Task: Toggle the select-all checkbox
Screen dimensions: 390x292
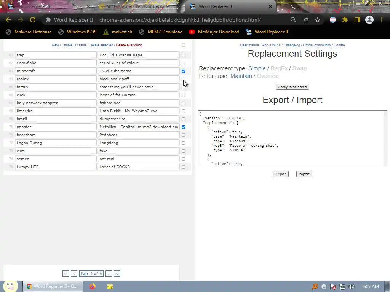Action: pos(183,45)
